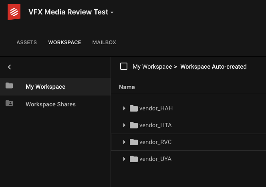Select the vendor_HTA folder name

click(155, 125)
